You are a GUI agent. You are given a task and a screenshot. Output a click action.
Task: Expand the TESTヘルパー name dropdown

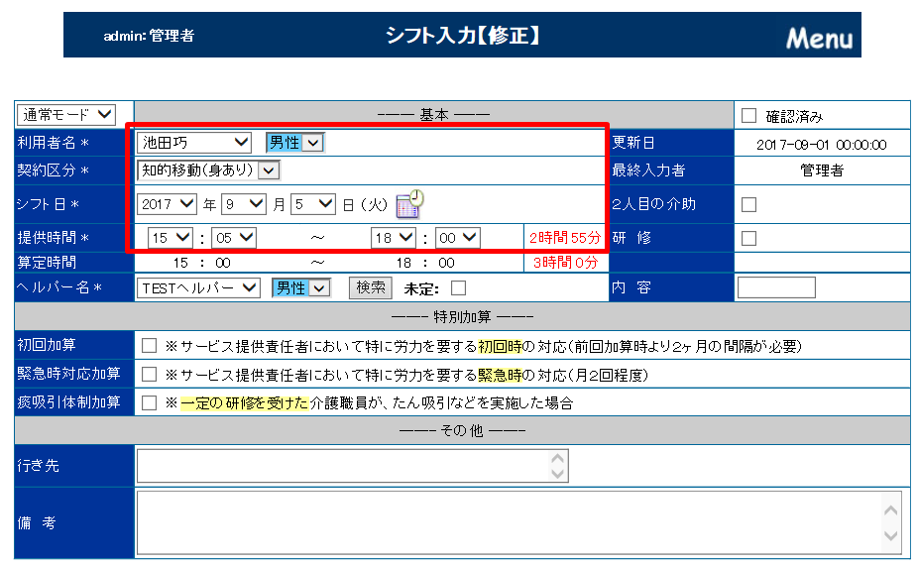coord(199,287)
